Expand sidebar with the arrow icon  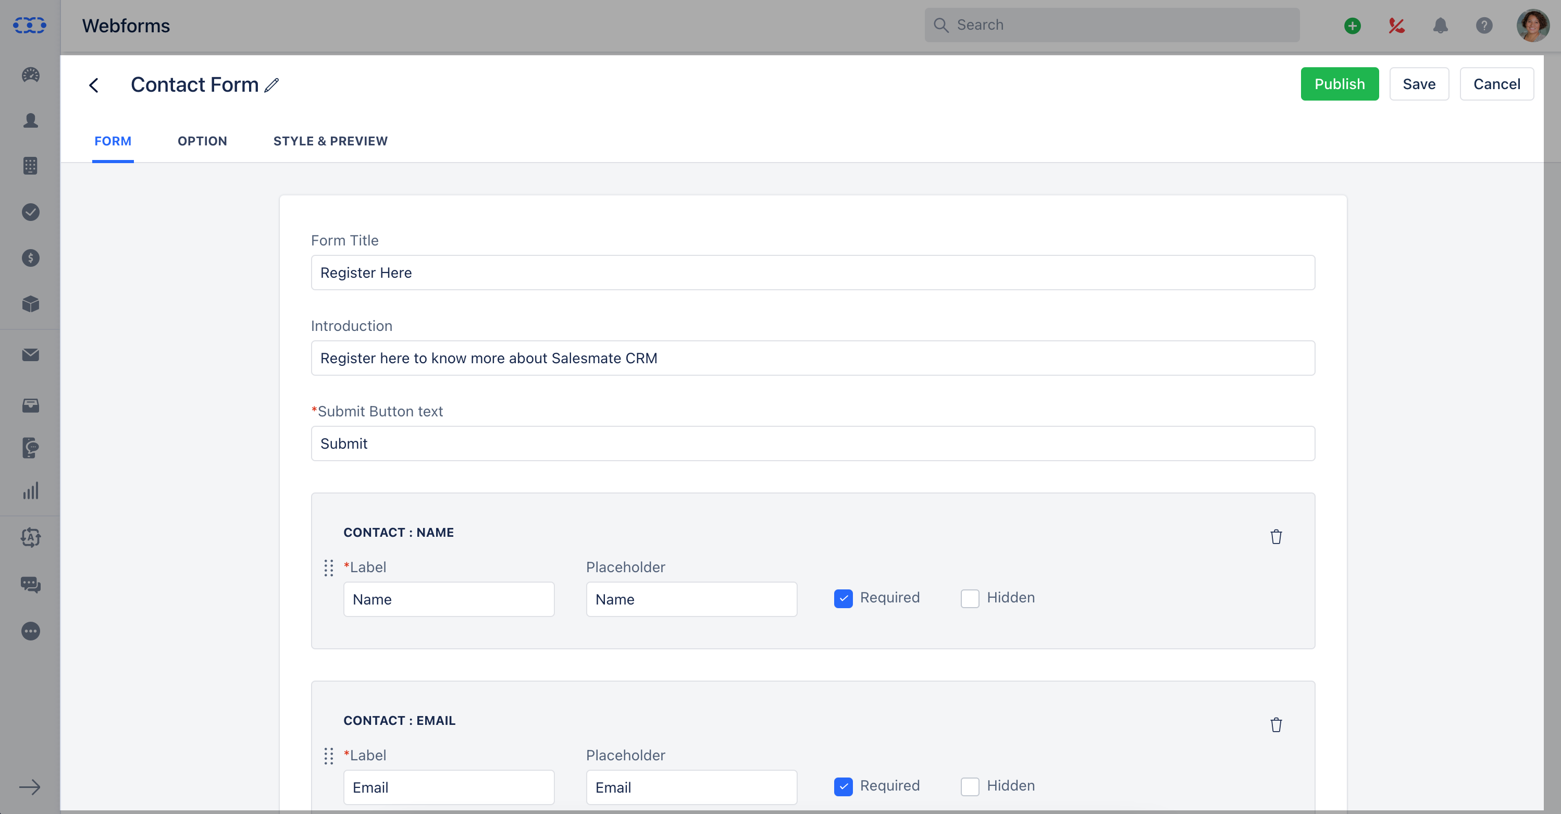[30, 787]
